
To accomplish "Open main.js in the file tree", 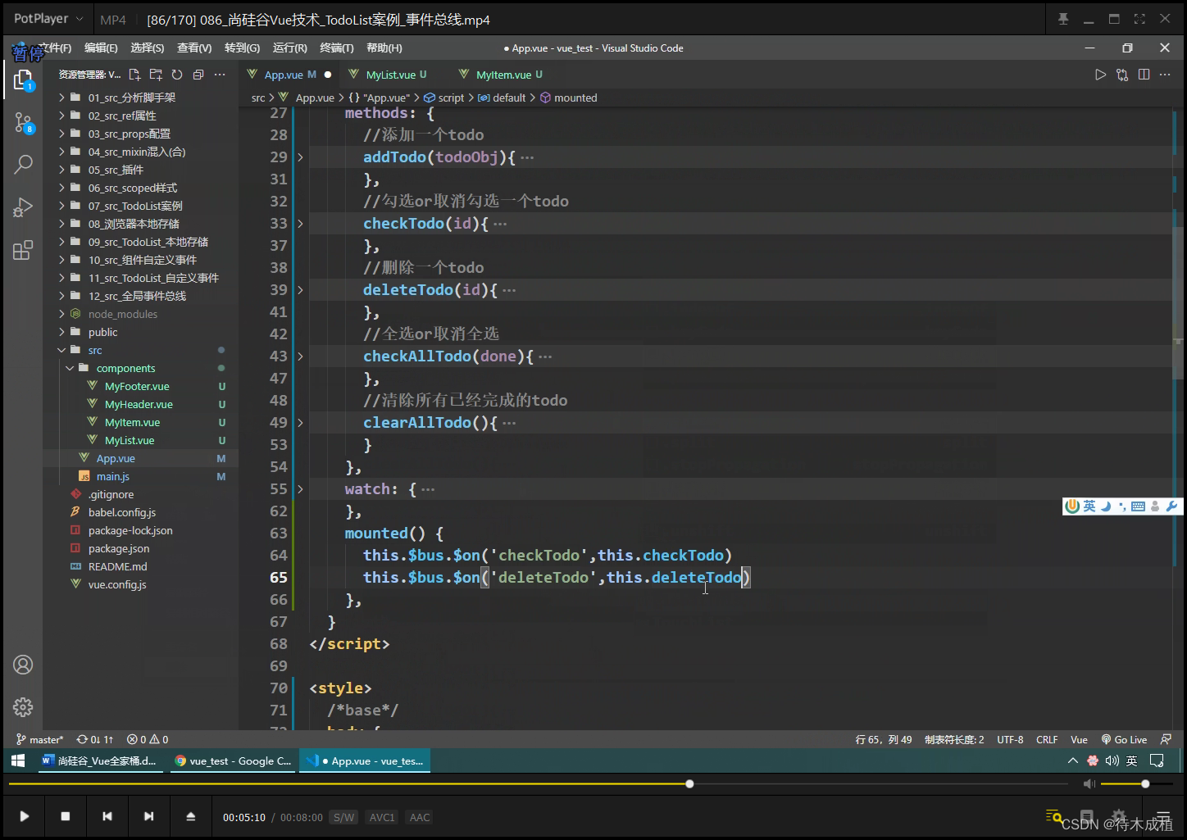I will click(113, 476).
